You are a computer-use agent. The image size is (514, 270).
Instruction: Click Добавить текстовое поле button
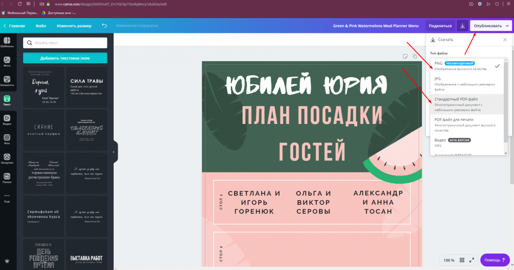tap(65, 58)
